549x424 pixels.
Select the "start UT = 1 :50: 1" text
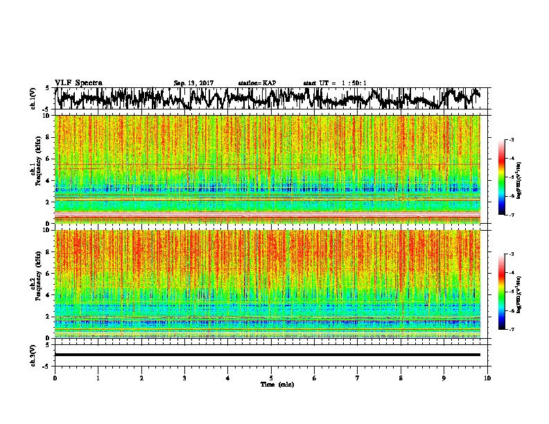(335, 83)
